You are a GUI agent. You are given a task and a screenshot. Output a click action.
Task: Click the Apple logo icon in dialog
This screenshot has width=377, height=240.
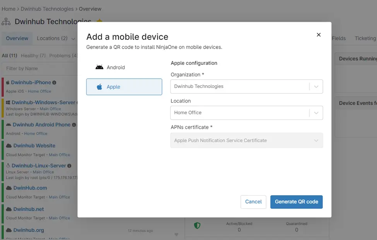tap(99, 87)
